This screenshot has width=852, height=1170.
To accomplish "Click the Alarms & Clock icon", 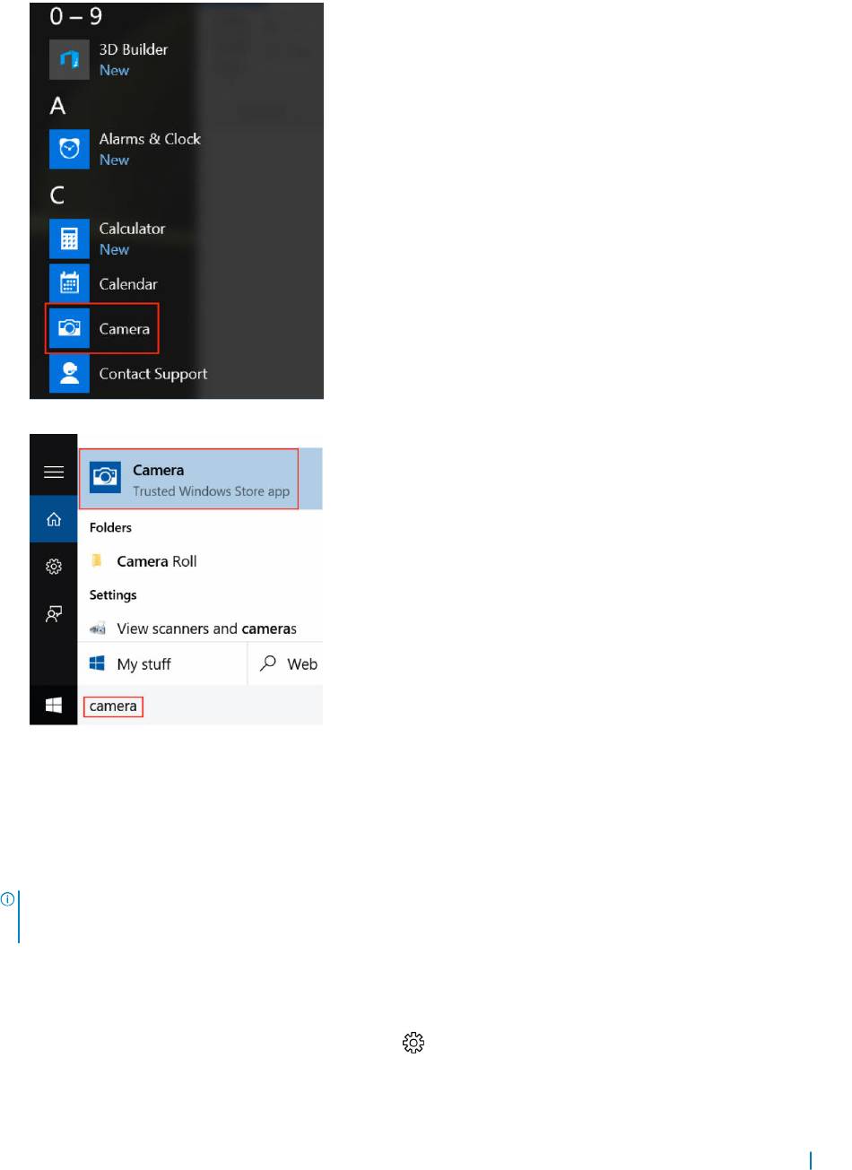I will coord(69,149).
